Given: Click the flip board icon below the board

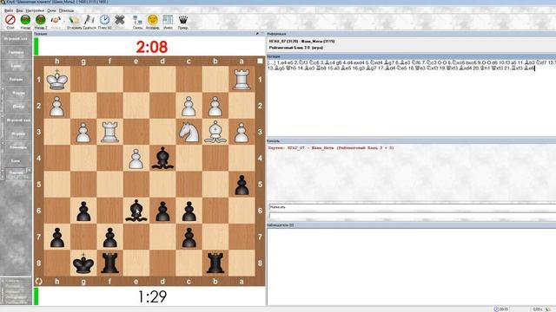Looking at the screenshot, I should [x=38, y=281].
